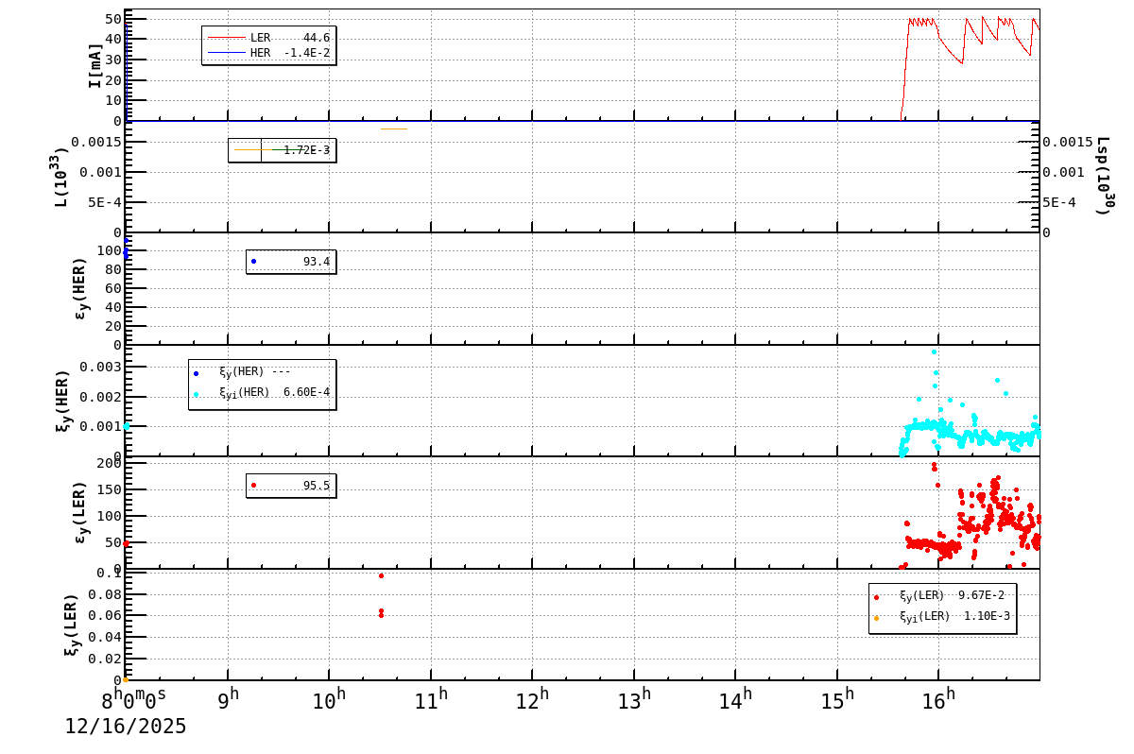
Task: Click the ξy(LER) axis title
Action: coord(72,625)
